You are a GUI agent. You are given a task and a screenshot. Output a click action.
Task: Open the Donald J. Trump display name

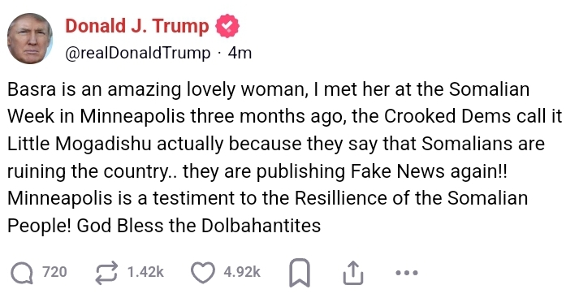137,26
